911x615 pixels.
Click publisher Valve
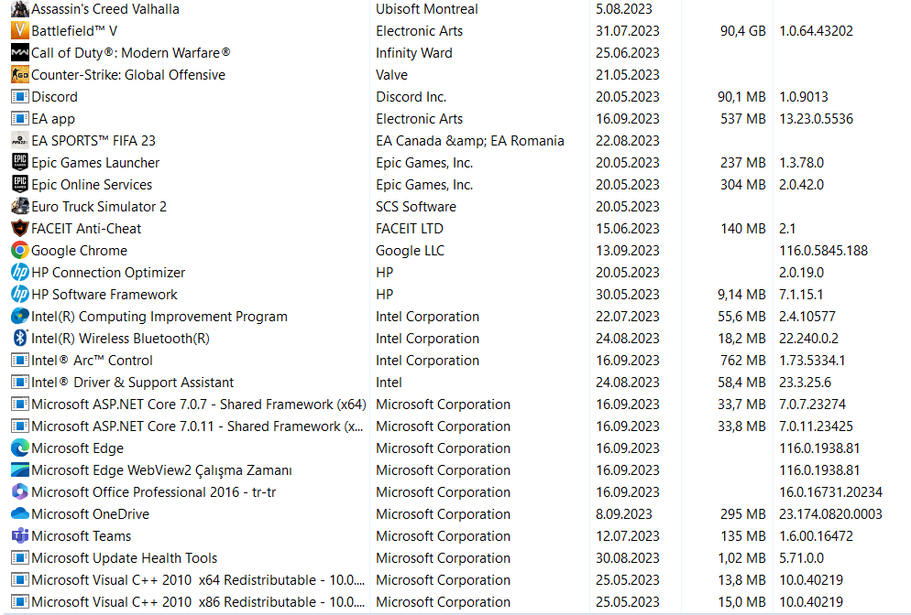click(391, 75)
